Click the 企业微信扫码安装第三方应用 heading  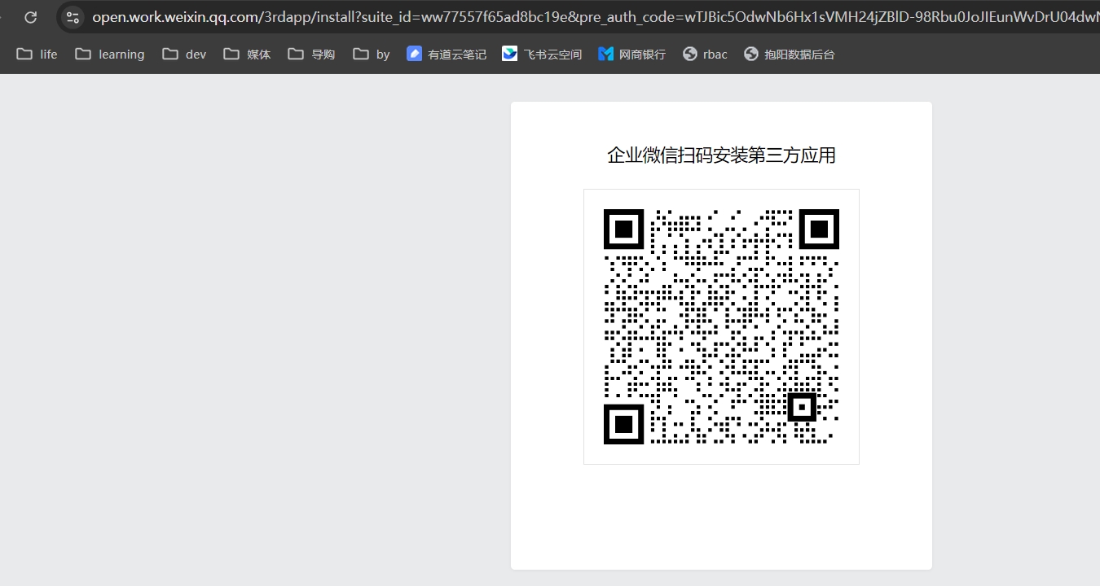[x=721, y=155]
